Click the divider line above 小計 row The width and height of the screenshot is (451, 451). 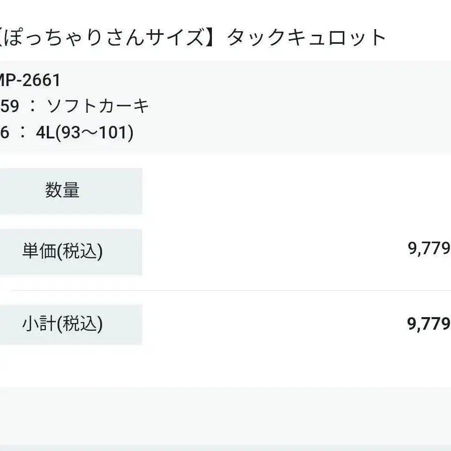pos(227,290)
